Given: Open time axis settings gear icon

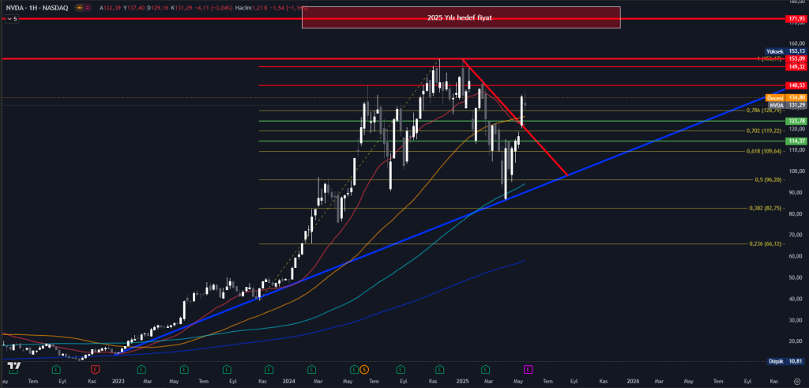Looking at the screenshot, I should (796, 381).
